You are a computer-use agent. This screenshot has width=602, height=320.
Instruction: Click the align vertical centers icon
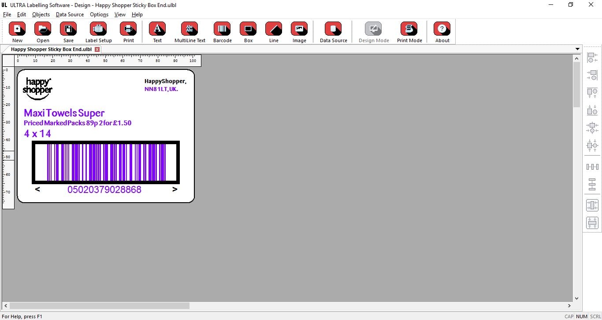(x=592, y=127)
